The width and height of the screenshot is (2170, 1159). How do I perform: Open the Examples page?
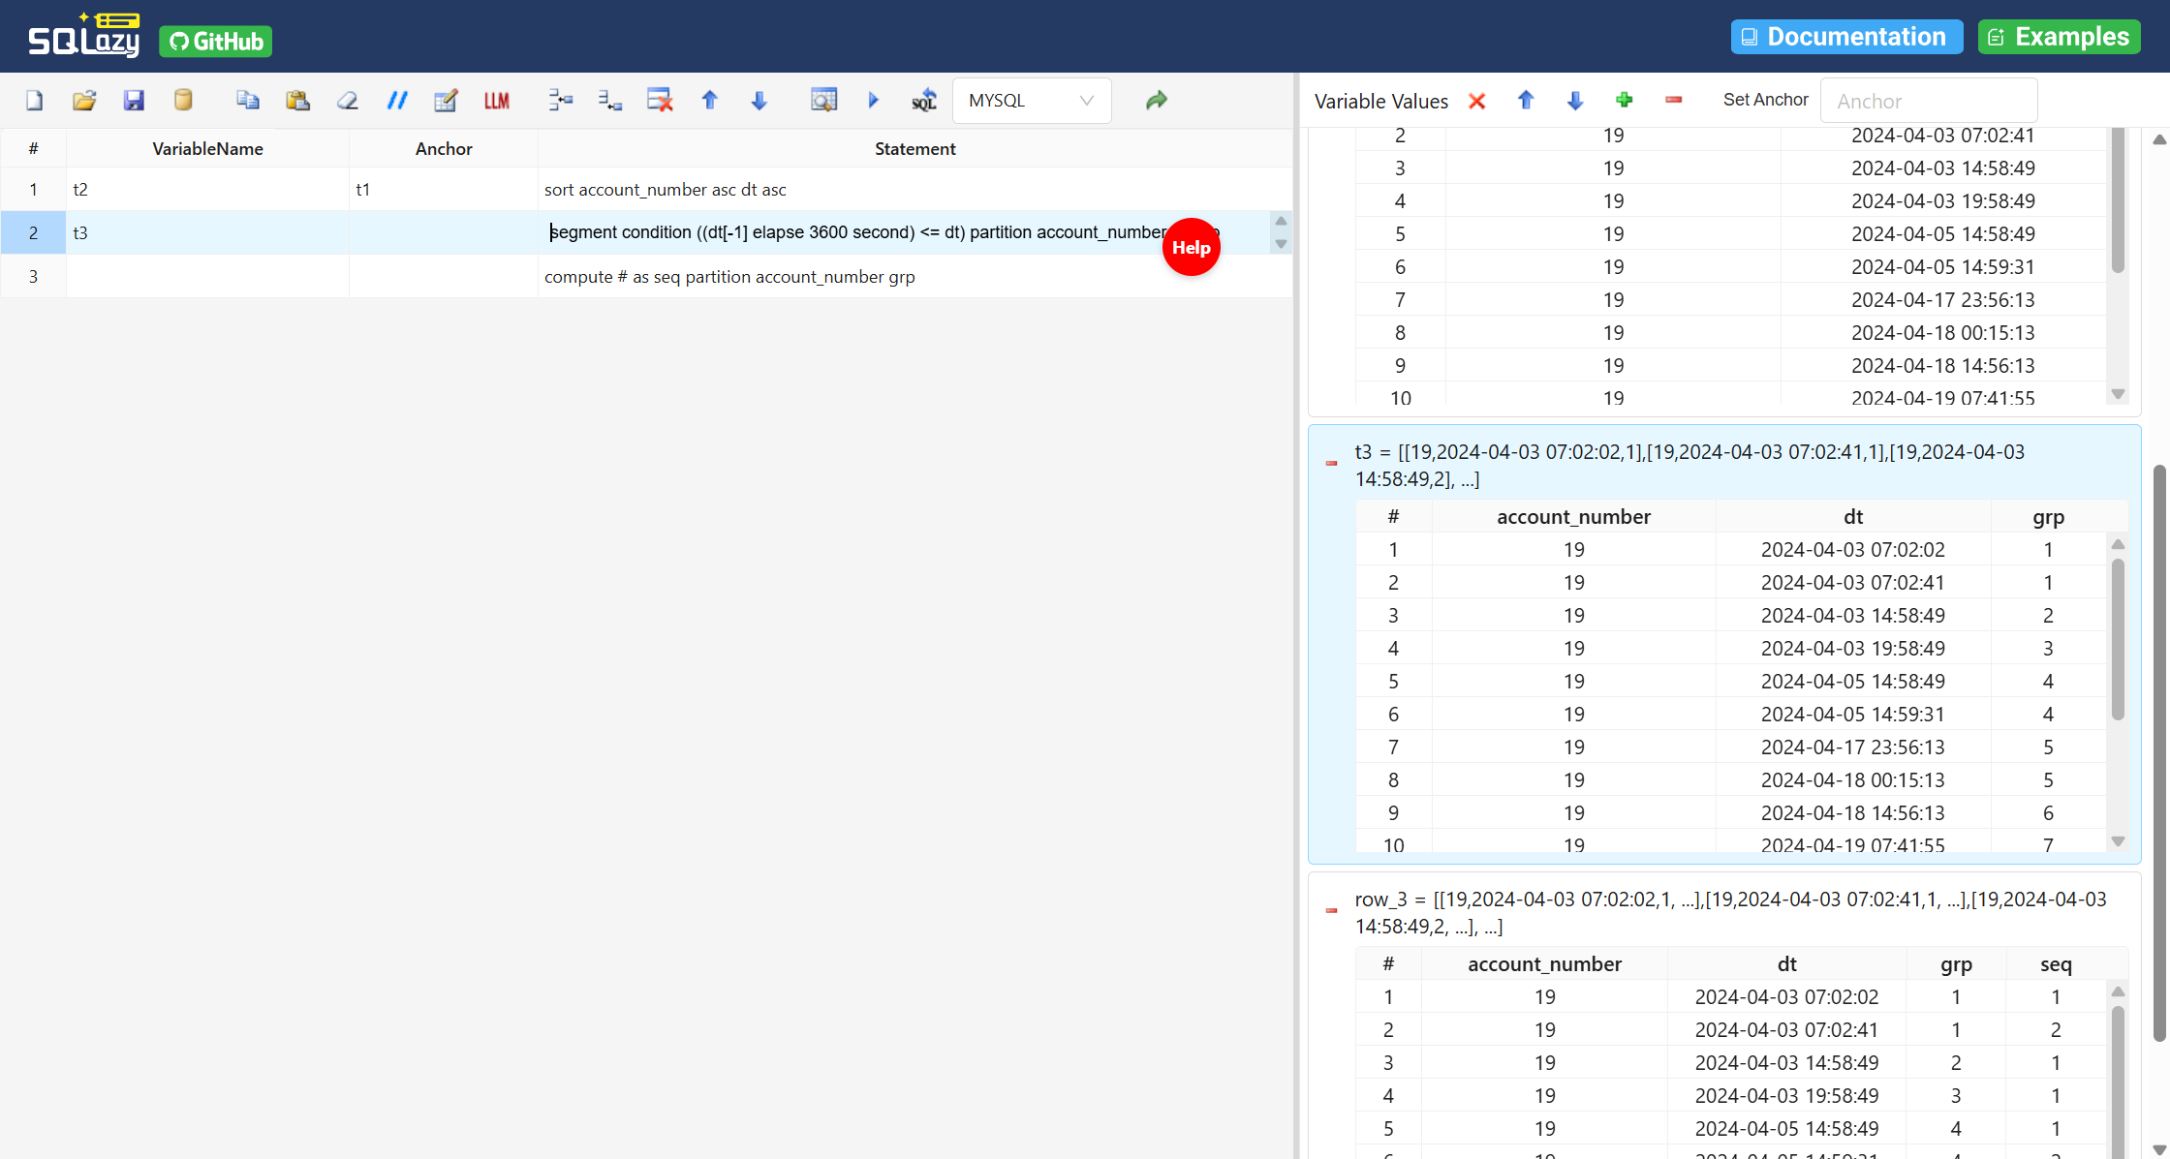pos(2059,37)
